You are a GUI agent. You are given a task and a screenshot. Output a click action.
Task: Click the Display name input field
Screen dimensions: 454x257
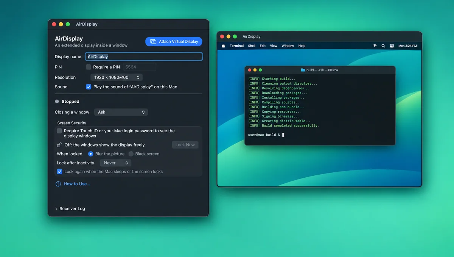(144, 57)
